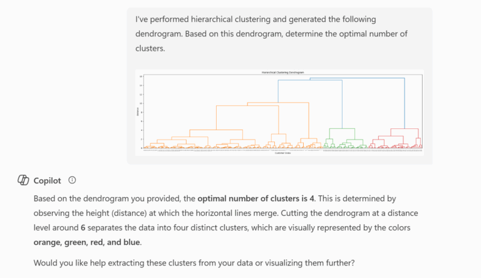Image resolution: width=481 pixels, height=278 pixels.
Task: Click the Hierarchical Clustering Dendrogram chart title
Action: click(279, 73)
